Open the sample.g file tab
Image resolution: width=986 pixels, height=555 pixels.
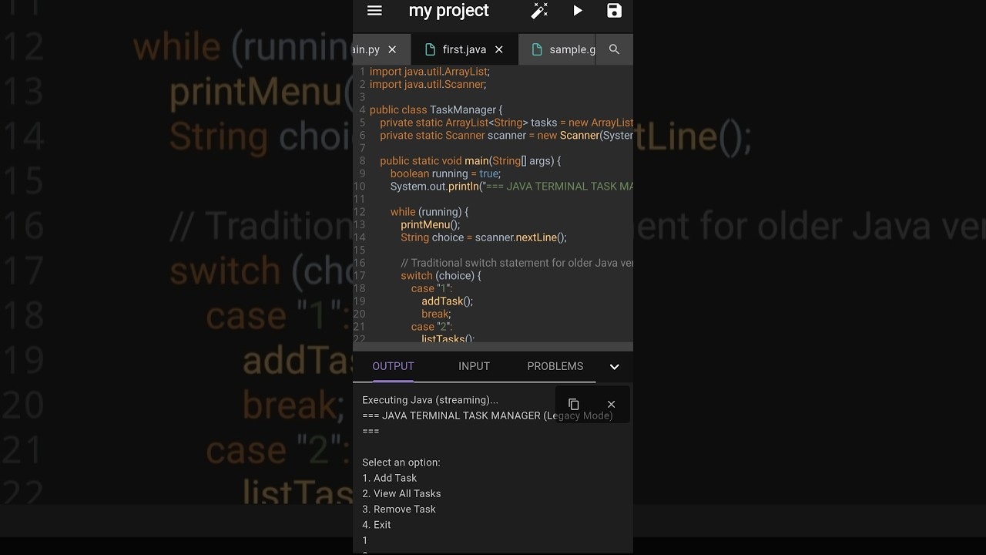(572, 49)
